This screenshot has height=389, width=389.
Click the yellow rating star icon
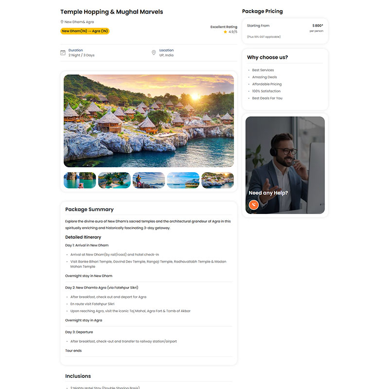tap(225, 32)
